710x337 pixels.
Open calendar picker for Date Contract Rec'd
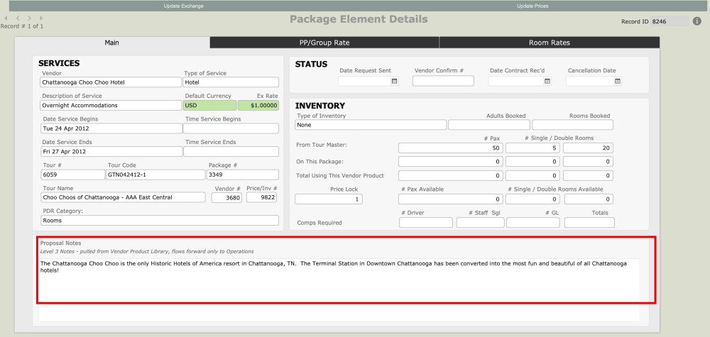[x=547, y=82]
